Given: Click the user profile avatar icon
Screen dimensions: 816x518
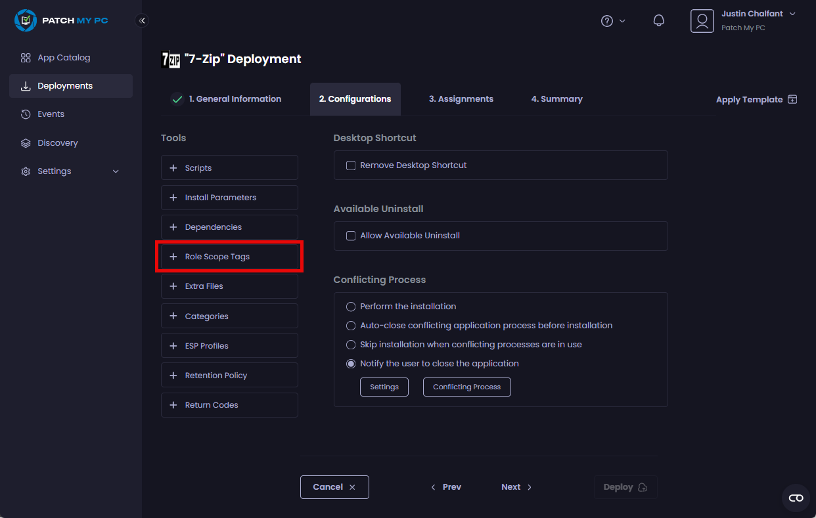Looking at the screenshot, I should (x=702, y=21).
